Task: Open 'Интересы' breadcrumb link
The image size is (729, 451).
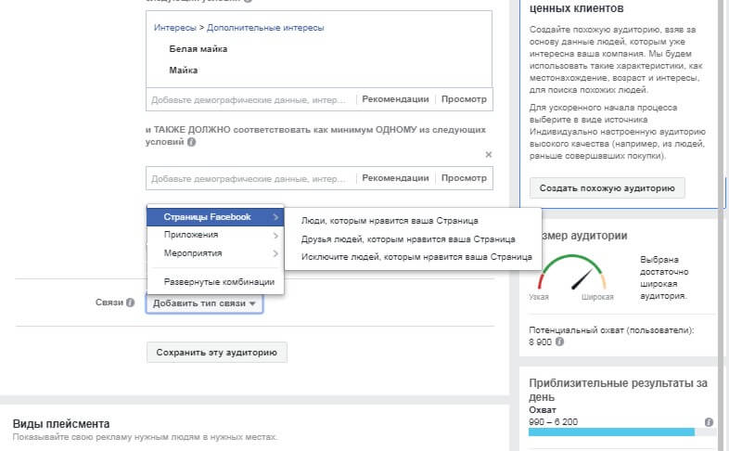Action: (175, 28)
